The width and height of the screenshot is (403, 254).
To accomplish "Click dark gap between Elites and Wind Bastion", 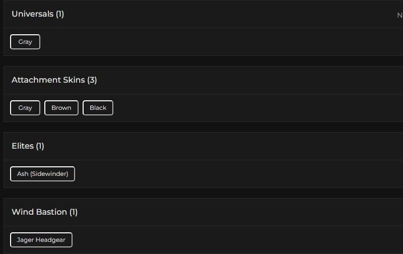I will tap(201, 193).
